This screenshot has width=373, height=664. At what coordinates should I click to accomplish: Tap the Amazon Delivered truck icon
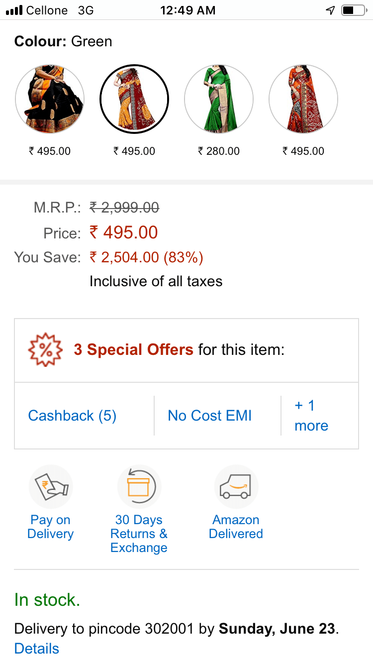coord(236,486)
